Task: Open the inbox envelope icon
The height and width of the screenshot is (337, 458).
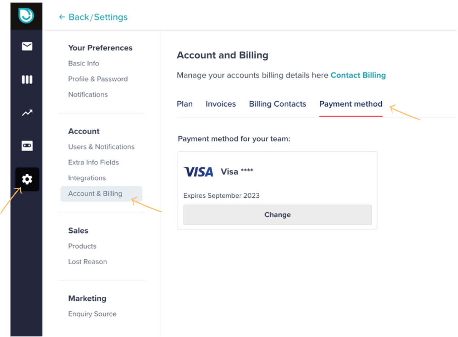Action: (27, 46)
